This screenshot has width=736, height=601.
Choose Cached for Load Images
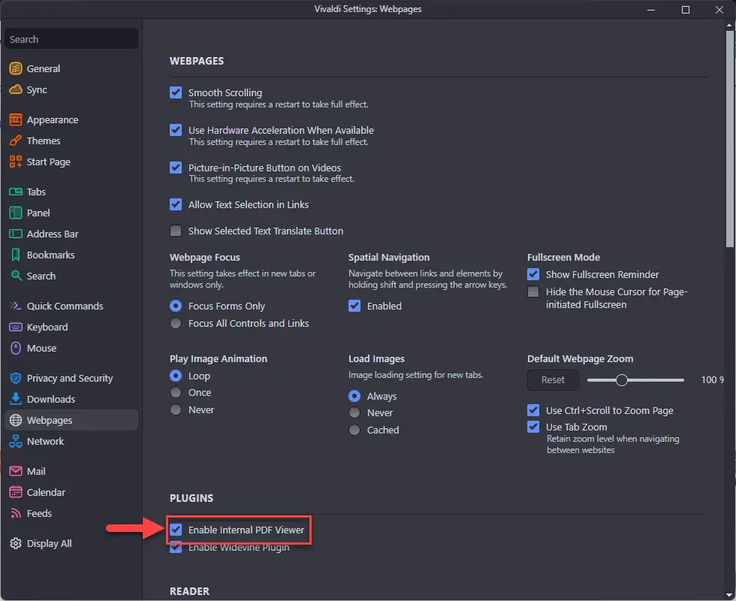point(354,430)
